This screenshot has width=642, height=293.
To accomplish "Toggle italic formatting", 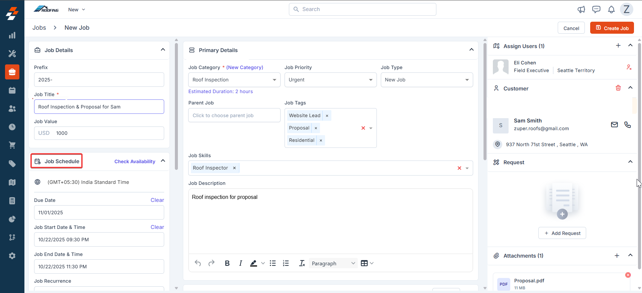I will (x=240, y=263).
